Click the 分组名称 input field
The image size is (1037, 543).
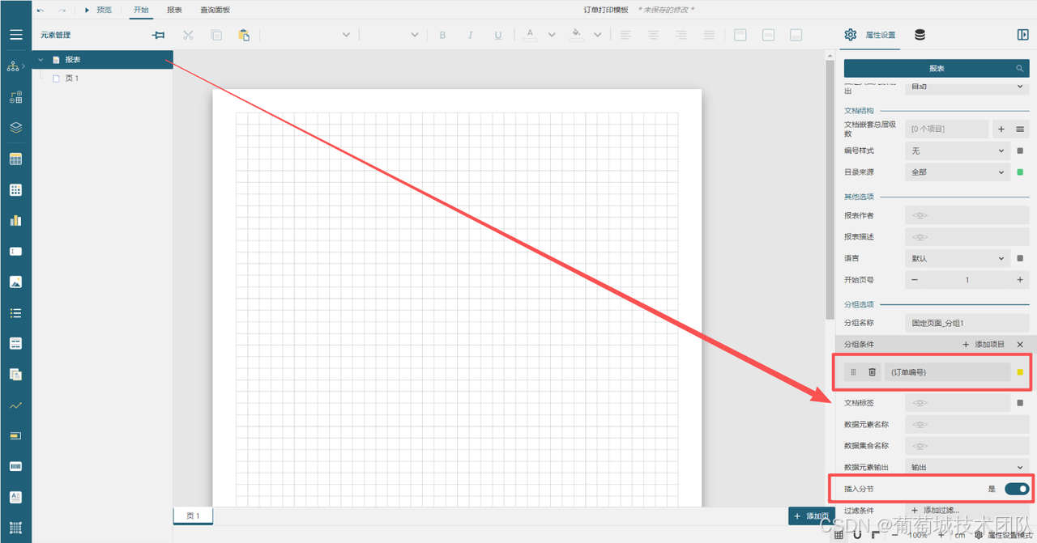pyautogui.click(x=967, y=323)
